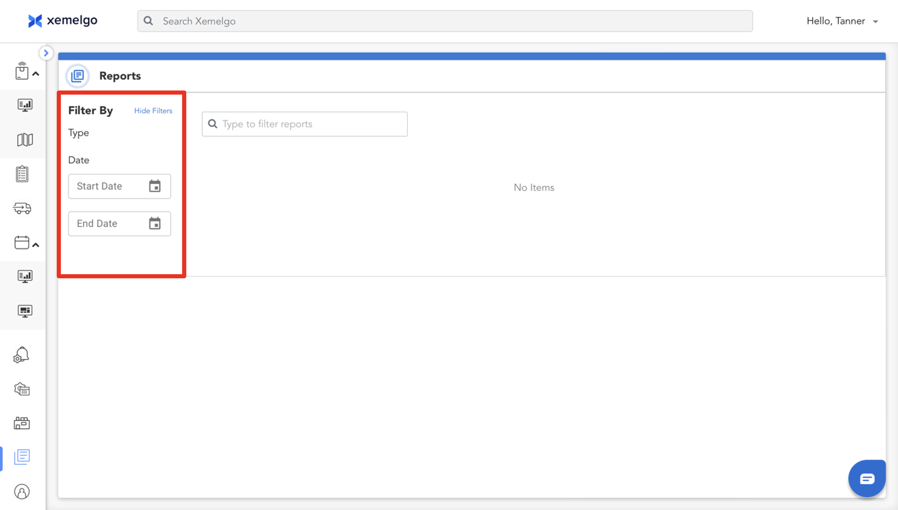
Task: Click the factory building sidebar icon
Action: [x=22, y=423]
